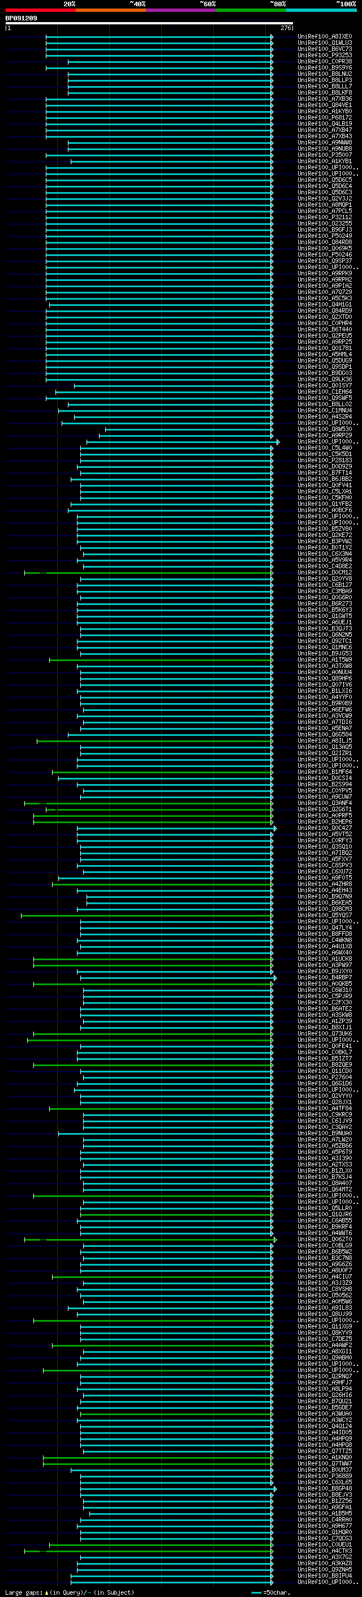Select the UniRef100_Q5D6C5 hit label

click(x=325, y=180)
